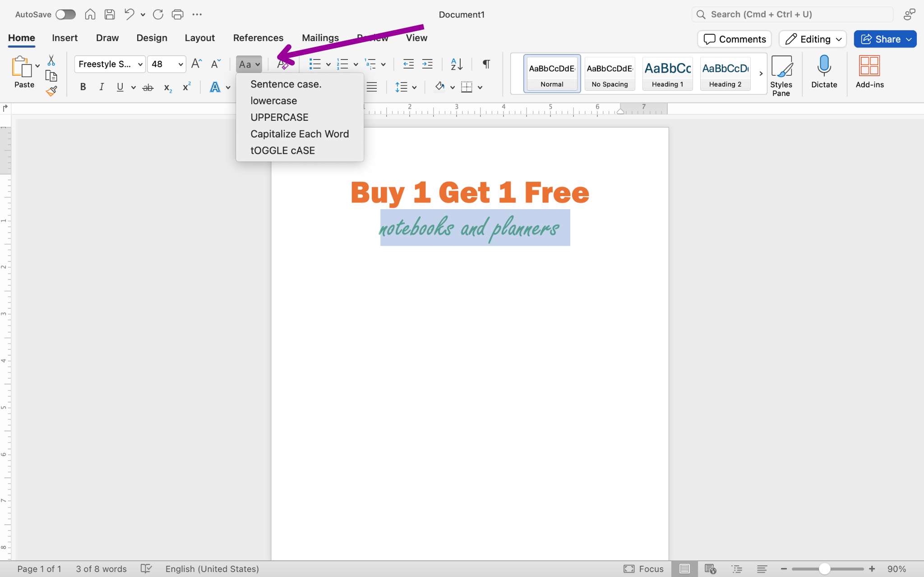
Task: Click the justify alignment icon
Action: click(x=371, y=87)
